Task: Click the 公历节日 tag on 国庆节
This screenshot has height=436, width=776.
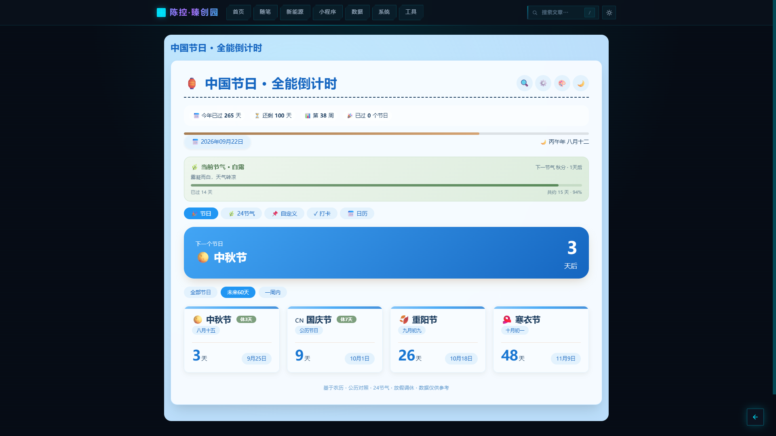Action: (x=309, y=330)
